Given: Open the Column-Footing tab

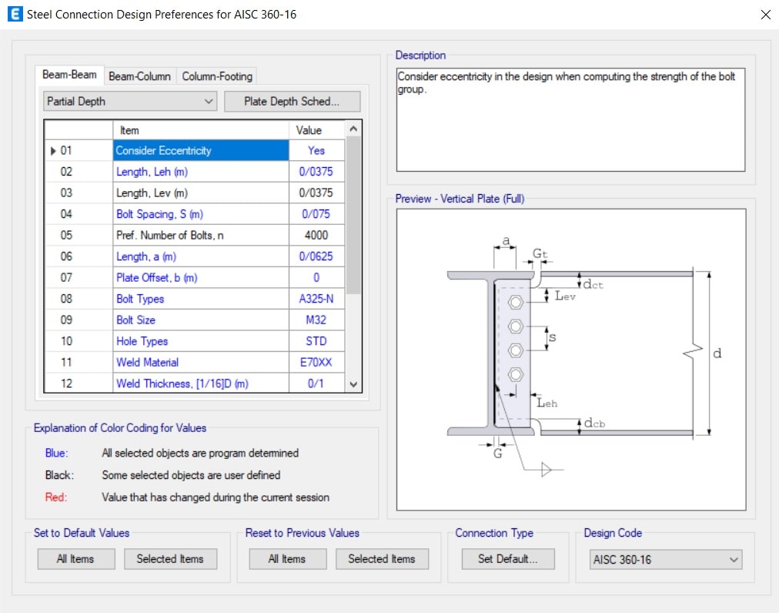Looking at the screenshot, I should tap(216, 76).
